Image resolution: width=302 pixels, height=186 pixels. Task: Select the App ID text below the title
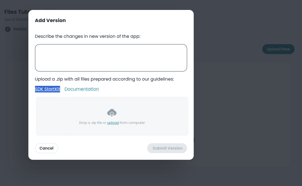17,19
